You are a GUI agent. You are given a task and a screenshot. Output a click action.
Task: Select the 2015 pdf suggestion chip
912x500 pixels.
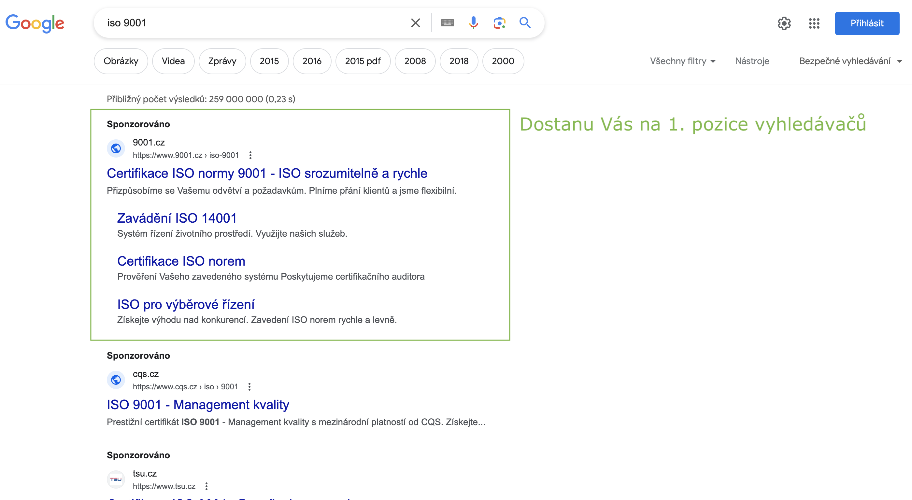click(x=363, y=61)
